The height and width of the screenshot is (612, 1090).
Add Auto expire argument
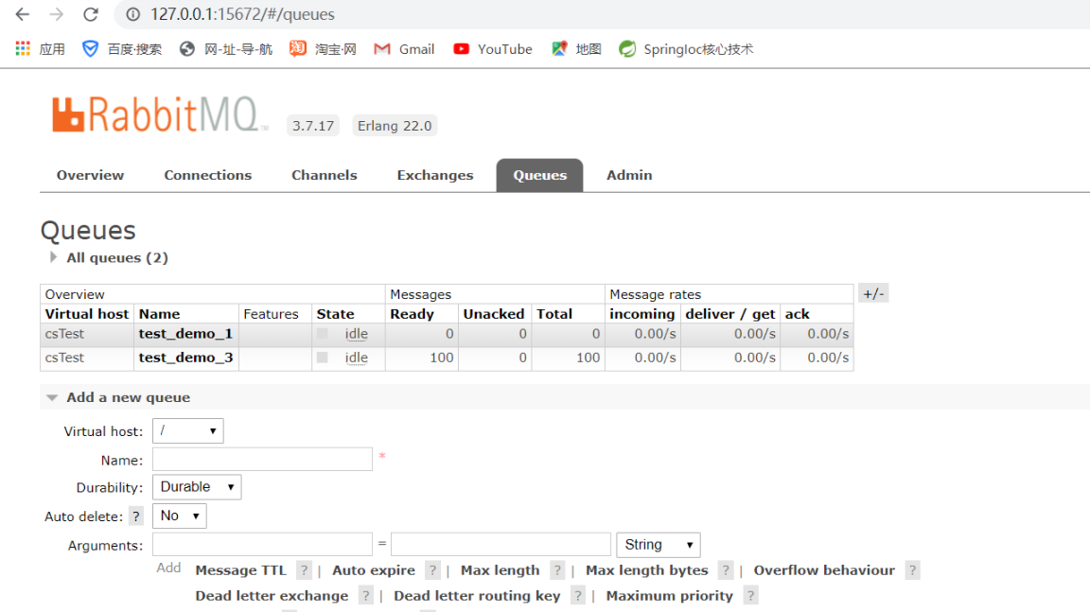click(374, 570)
